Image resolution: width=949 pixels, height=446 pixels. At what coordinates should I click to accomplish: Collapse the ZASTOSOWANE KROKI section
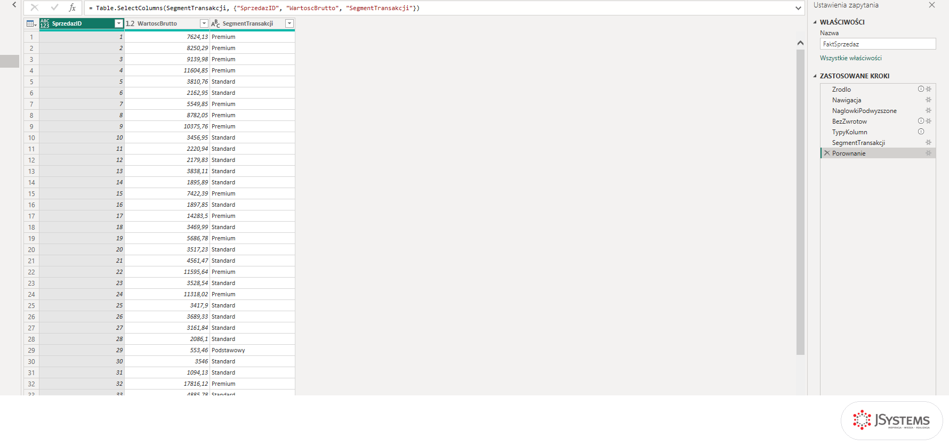[815, 76]
